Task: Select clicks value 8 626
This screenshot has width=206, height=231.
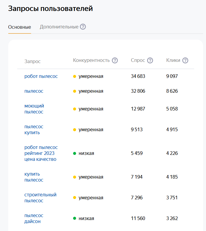Action: 172,91
